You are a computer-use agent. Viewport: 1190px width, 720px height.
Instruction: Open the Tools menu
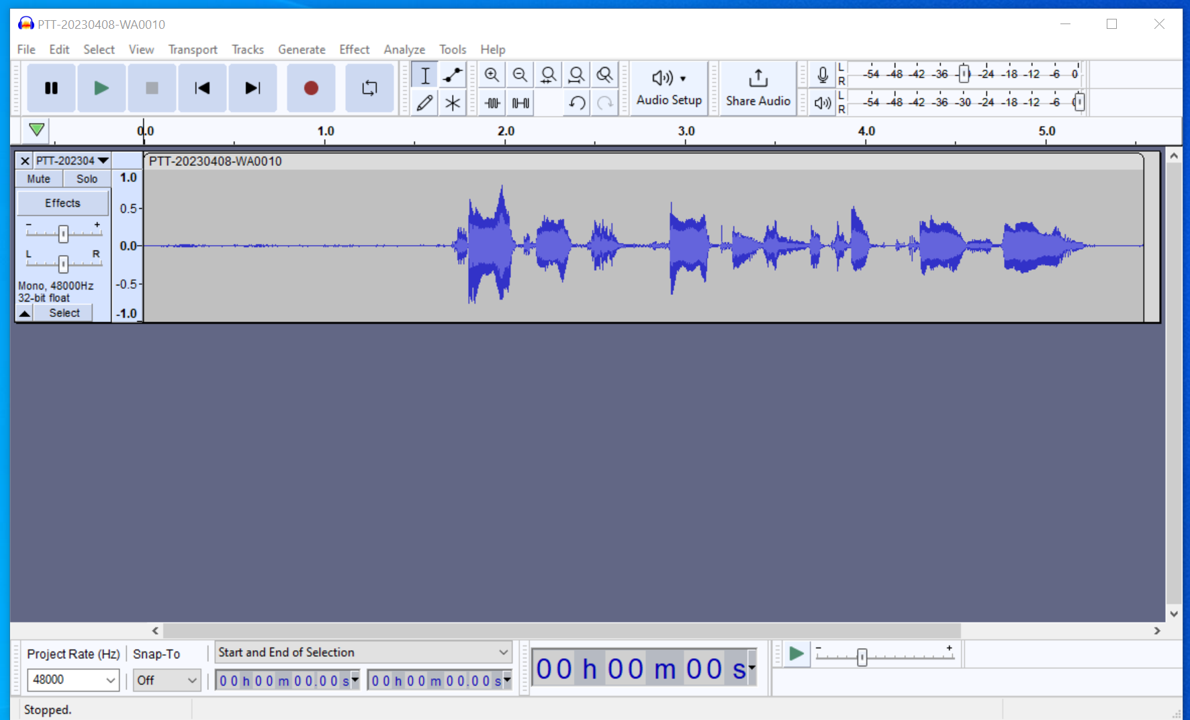[x=453, y=49]
